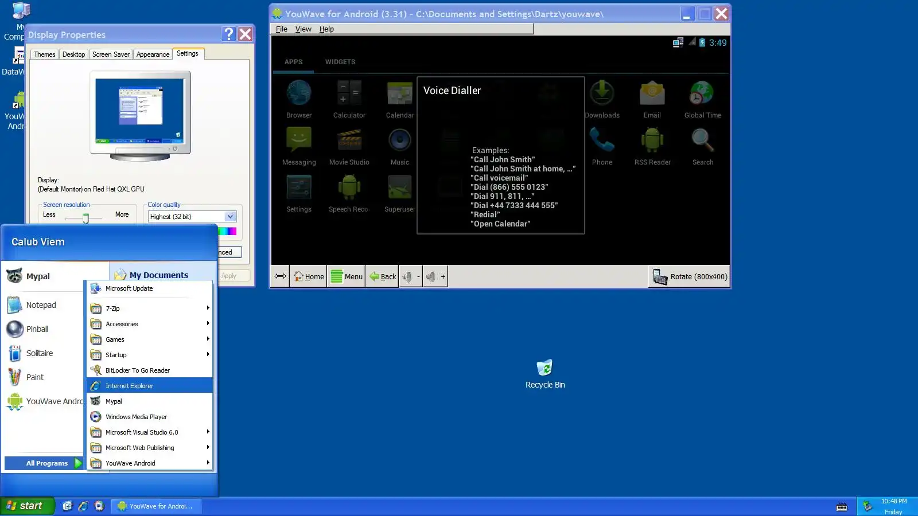
Task: Switch to the Screen Saver tab
Action: click(111, 54)
